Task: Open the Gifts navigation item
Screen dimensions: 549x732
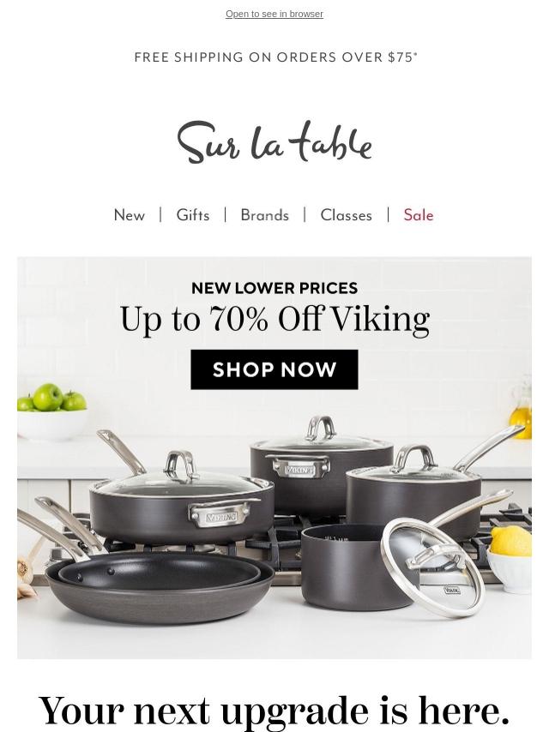Action: [193, 215]
